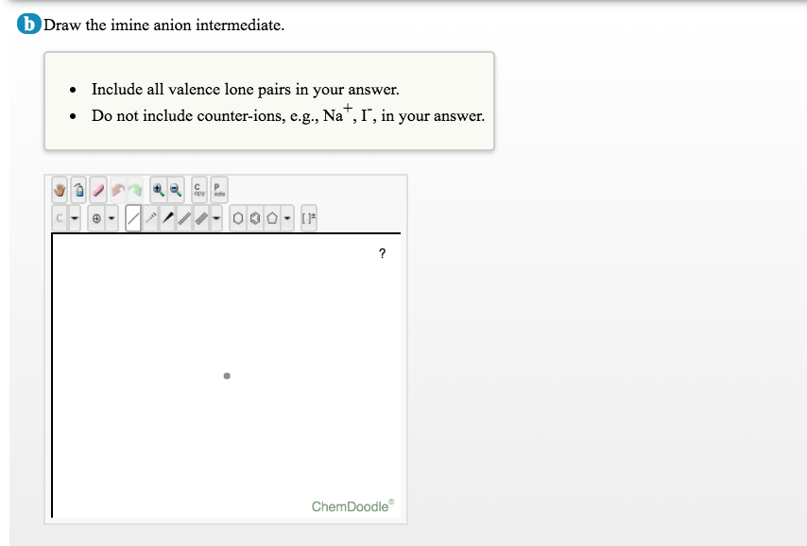Click the question mark help button
The height and width of the screenshot is (546, 807).
[381, 253]
